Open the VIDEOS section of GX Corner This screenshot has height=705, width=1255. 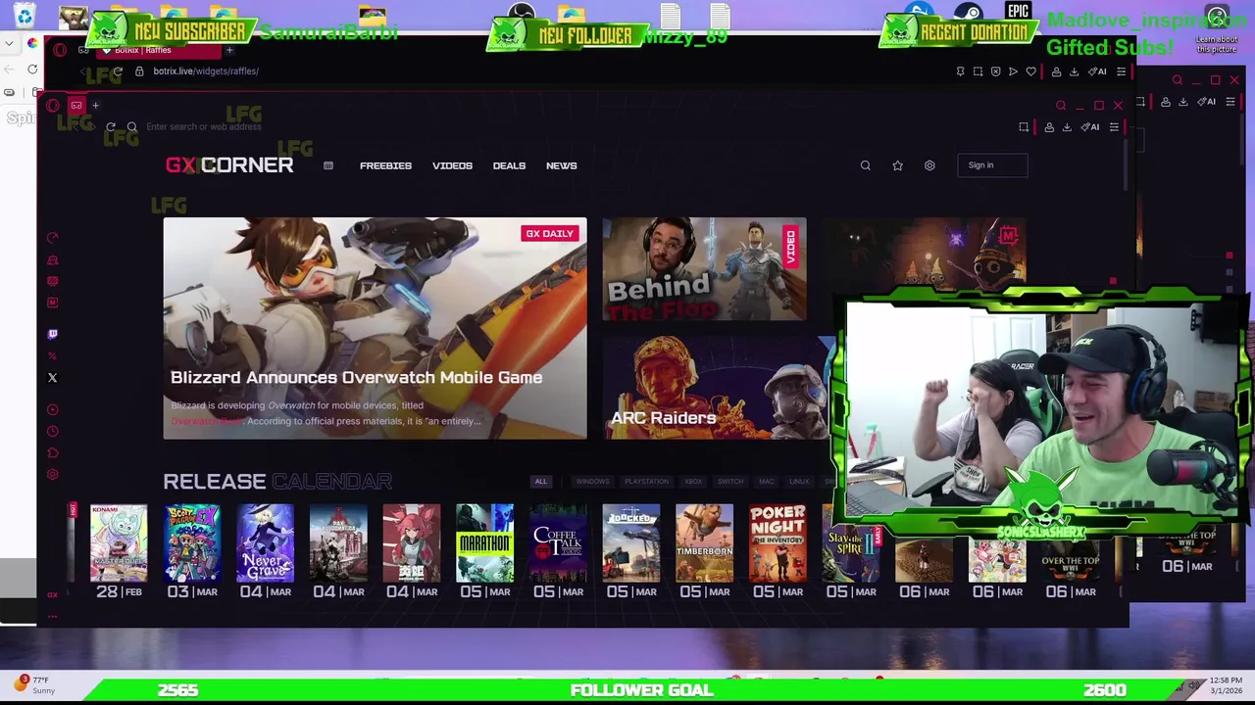(452, 165)
